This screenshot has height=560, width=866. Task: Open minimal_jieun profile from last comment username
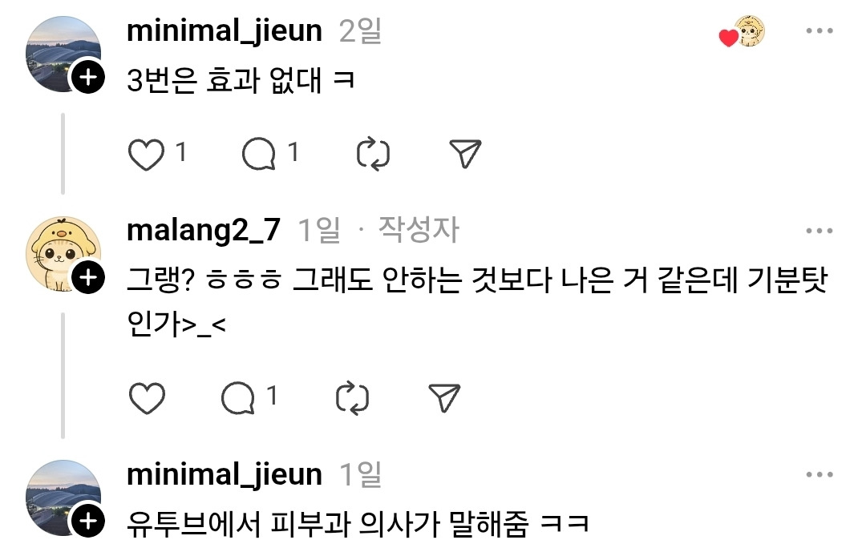pyautogui.click(x=225, y=474)
